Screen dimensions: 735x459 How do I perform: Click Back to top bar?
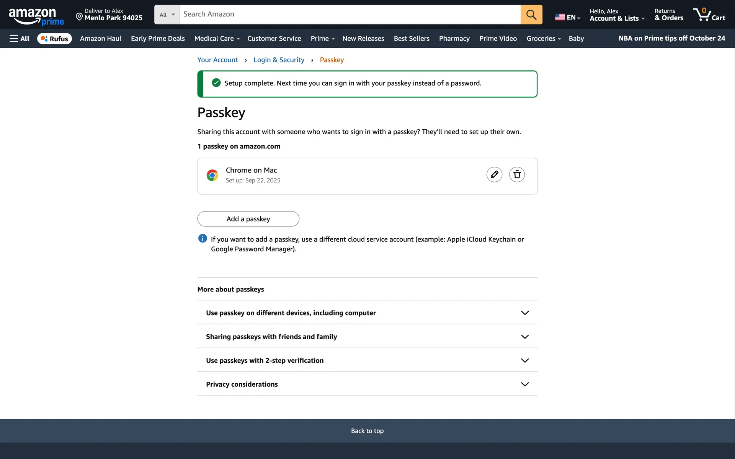tap(367, 431)
